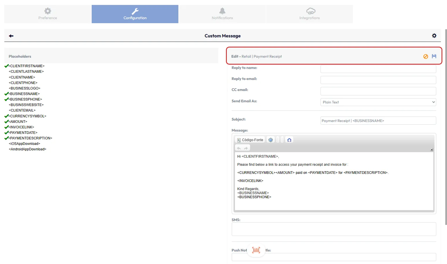Click the undo arrow in editor toolbar

point(239,148)
